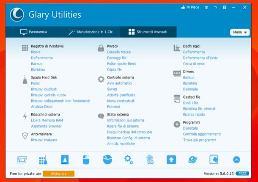The image size is (258, 182).
Task: Open Trova più programmi link
Action: 200,140
